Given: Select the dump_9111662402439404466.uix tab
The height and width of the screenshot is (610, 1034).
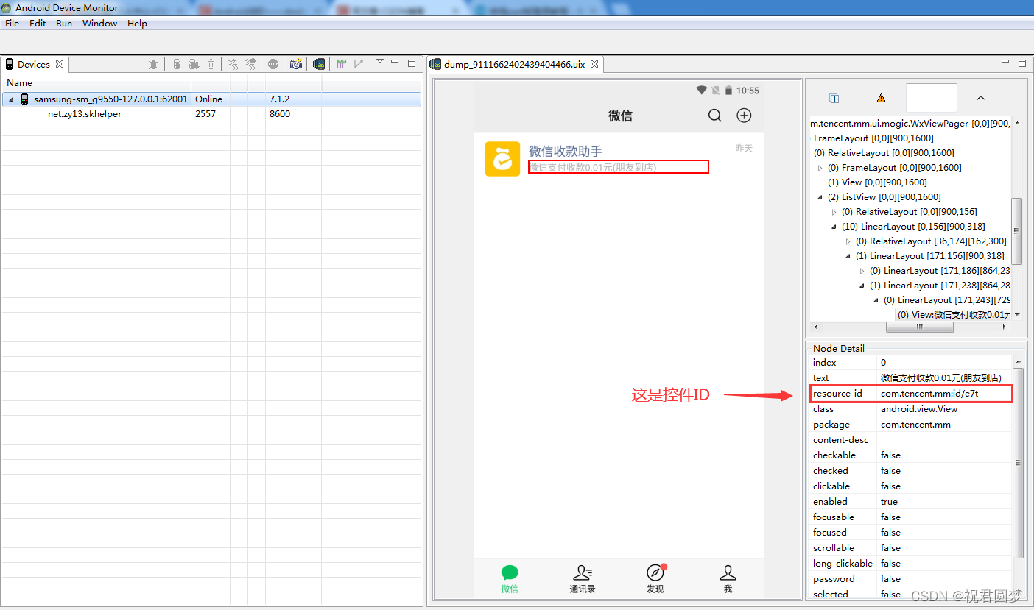Looking at the screenshot, I should [x=515, y=64].
